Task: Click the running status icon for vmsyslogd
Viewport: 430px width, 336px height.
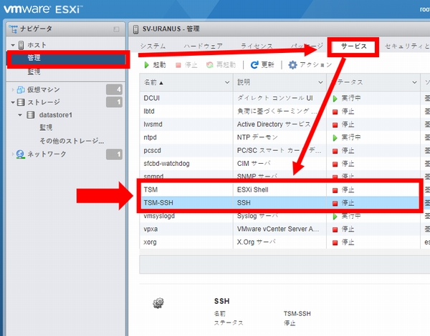Action: click(335, 217)
